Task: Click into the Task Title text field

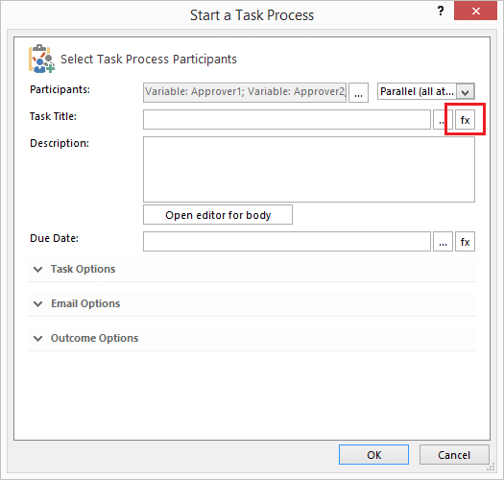Action: coord(287,120)
